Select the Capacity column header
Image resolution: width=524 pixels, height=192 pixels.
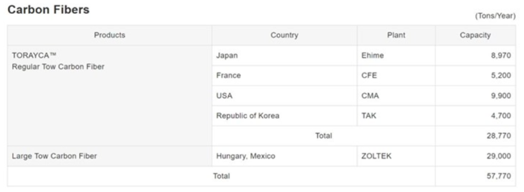coord(475,35)
